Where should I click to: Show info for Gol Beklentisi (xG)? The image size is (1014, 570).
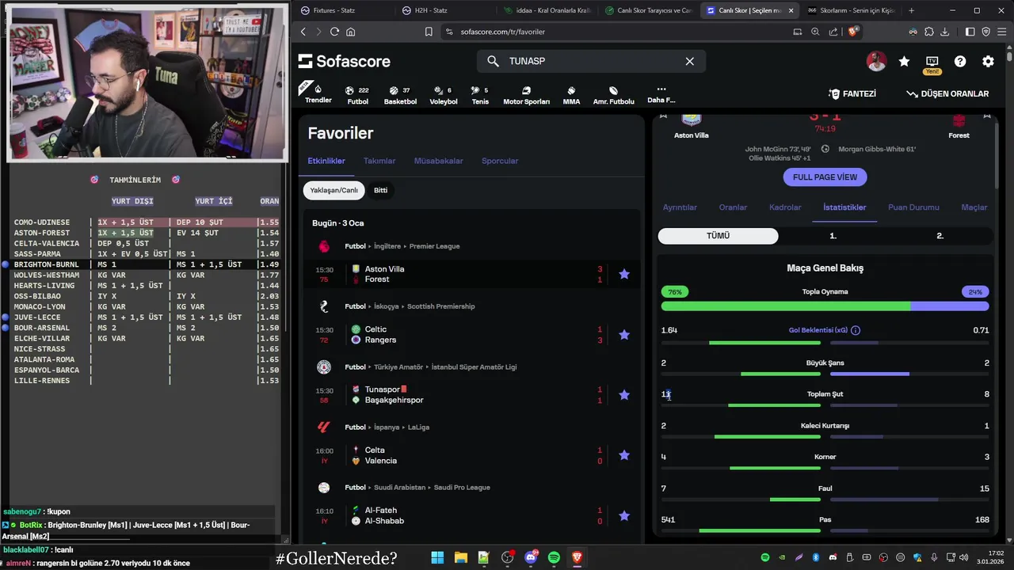click(856, 330)
